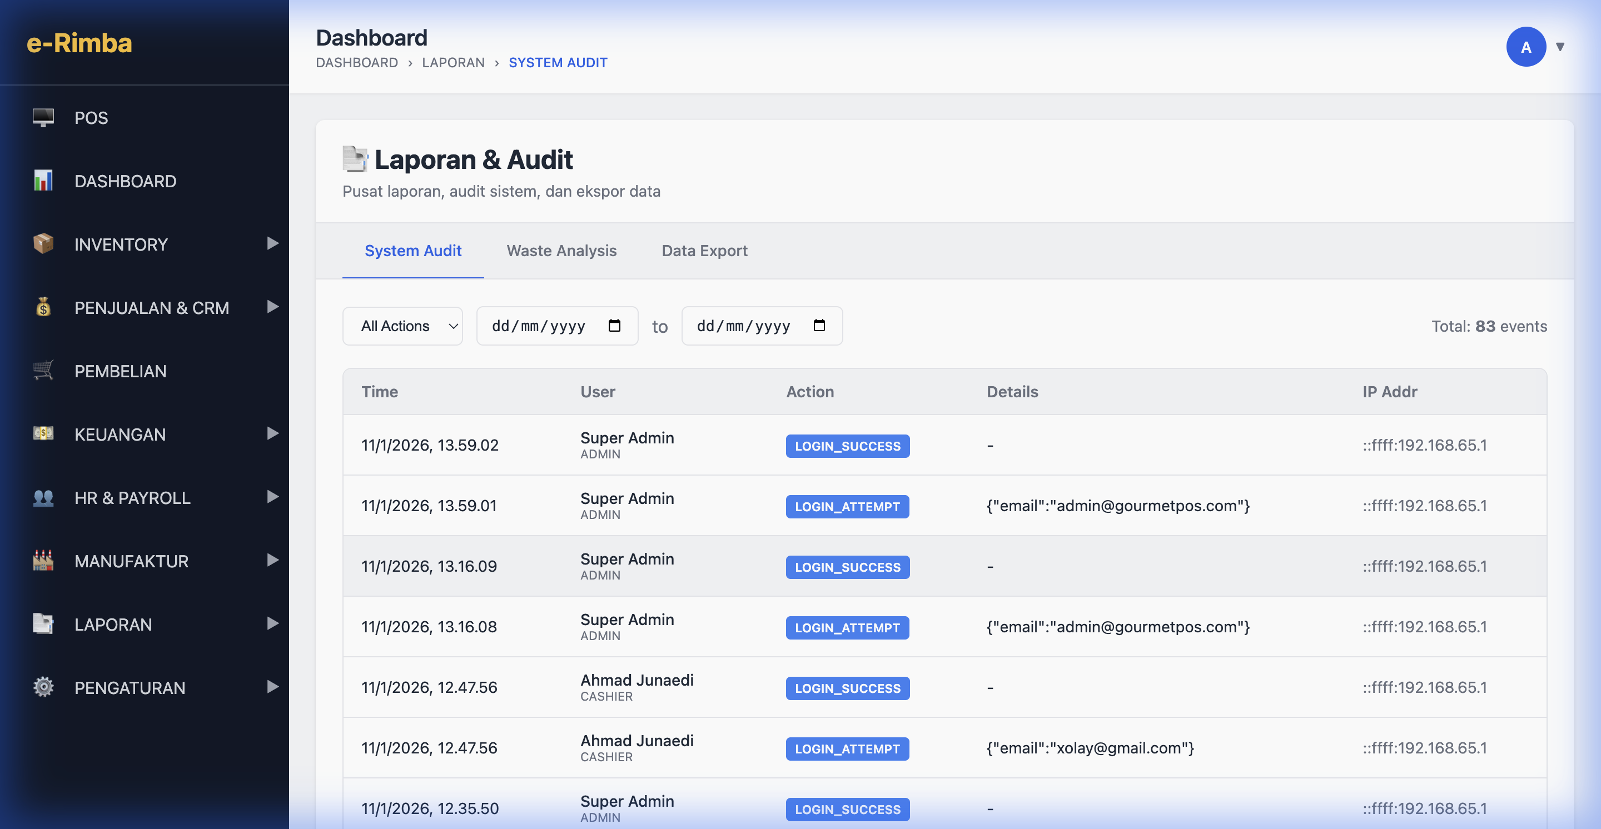Expand the Inventory submenu chevron
1601x829 pixels.
(272, 244)
